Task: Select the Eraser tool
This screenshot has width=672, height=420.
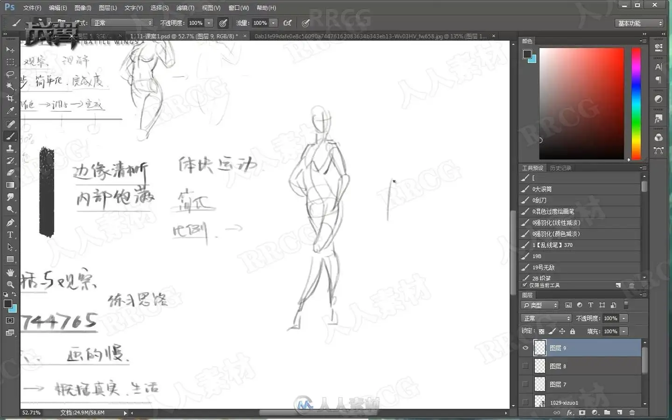Action: (x=10, y=173)
